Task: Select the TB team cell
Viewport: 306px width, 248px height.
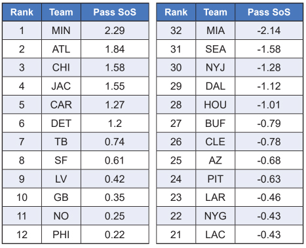Action: pyautogui.click(x=61, y=142)
